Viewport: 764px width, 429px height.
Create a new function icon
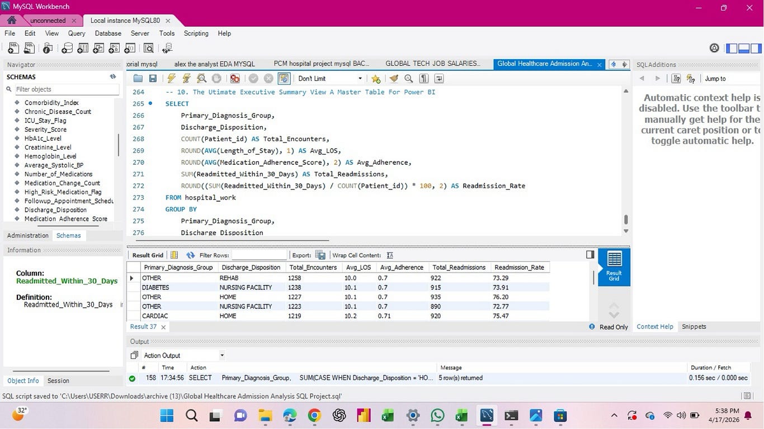(x=131, y=48)
